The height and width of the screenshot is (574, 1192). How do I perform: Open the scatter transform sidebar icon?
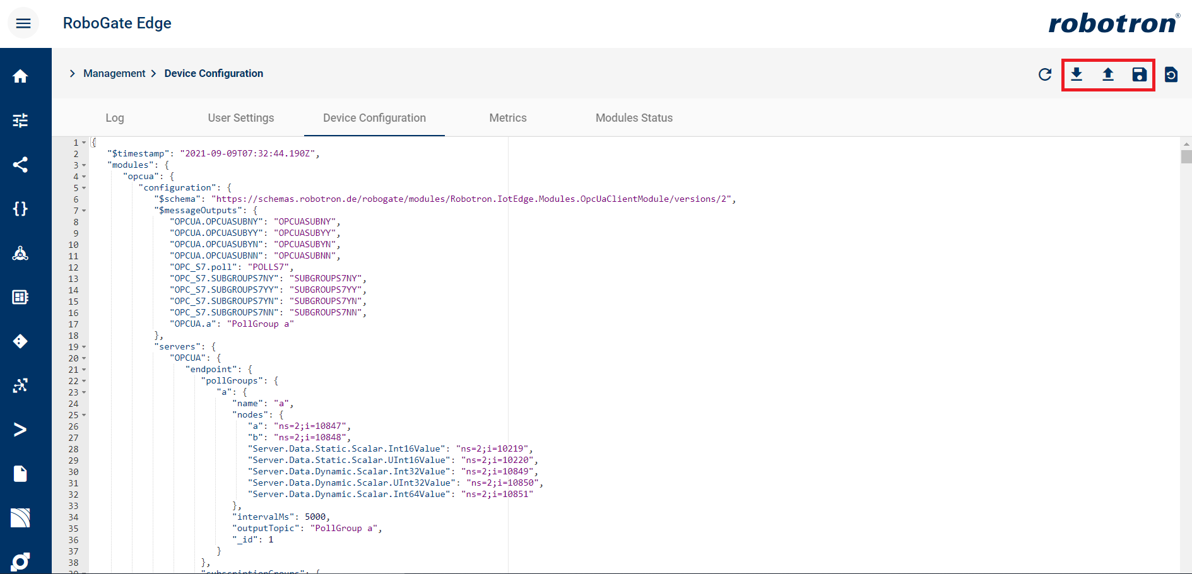[x=20, y=385]
